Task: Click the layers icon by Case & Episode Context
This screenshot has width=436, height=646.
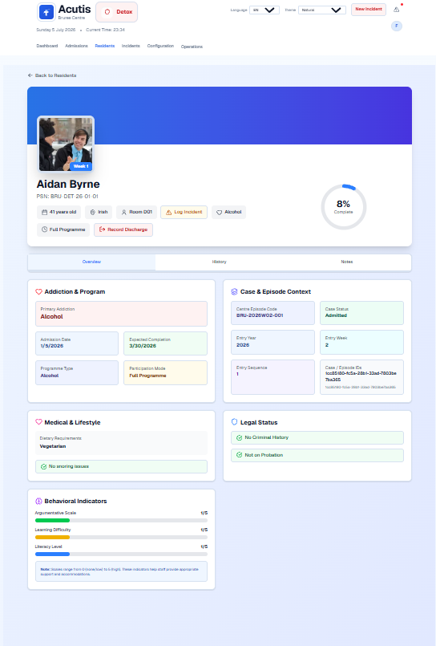Action: 235,291
